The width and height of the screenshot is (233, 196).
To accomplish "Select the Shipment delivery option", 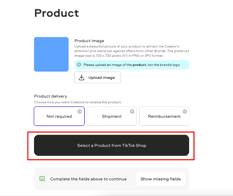I will click(112, 116).
